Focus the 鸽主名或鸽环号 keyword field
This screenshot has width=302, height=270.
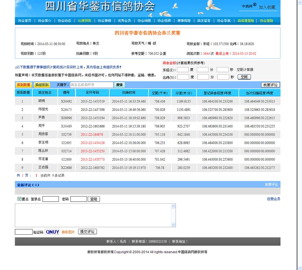click(x=92, y=85)
